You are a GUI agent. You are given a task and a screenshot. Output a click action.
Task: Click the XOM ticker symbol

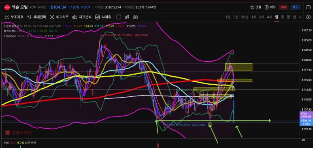coord(33,7)
